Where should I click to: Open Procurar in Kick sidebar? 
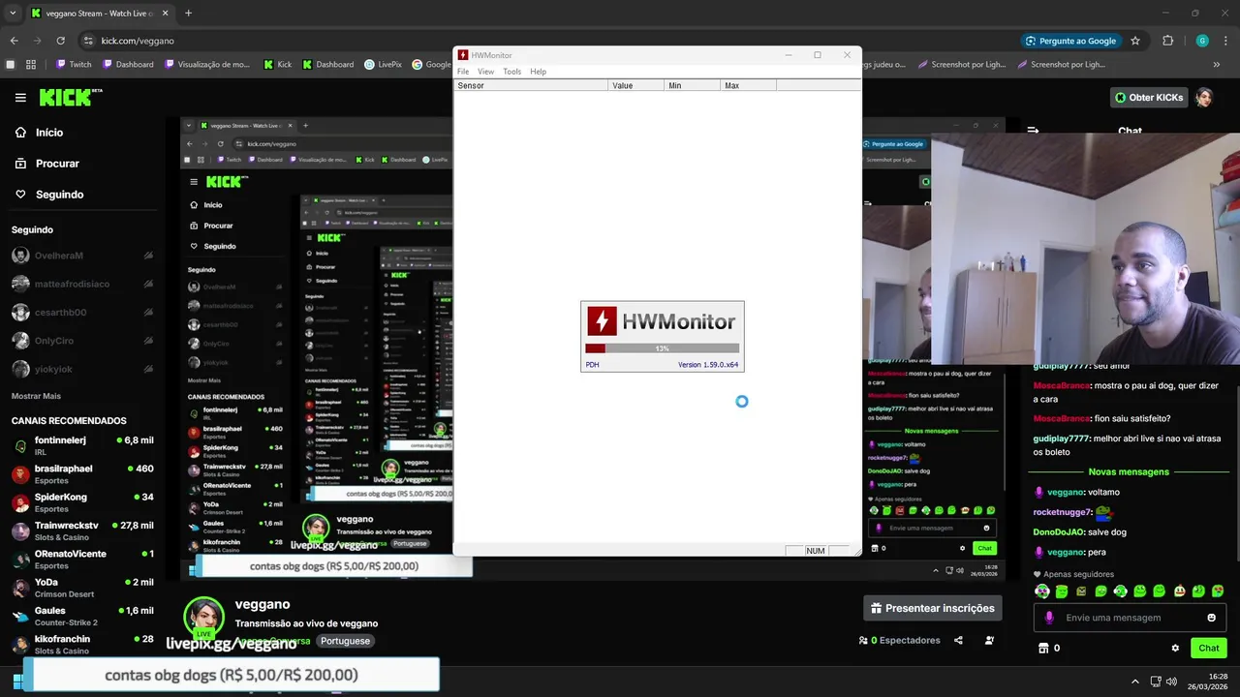(46, 164)
